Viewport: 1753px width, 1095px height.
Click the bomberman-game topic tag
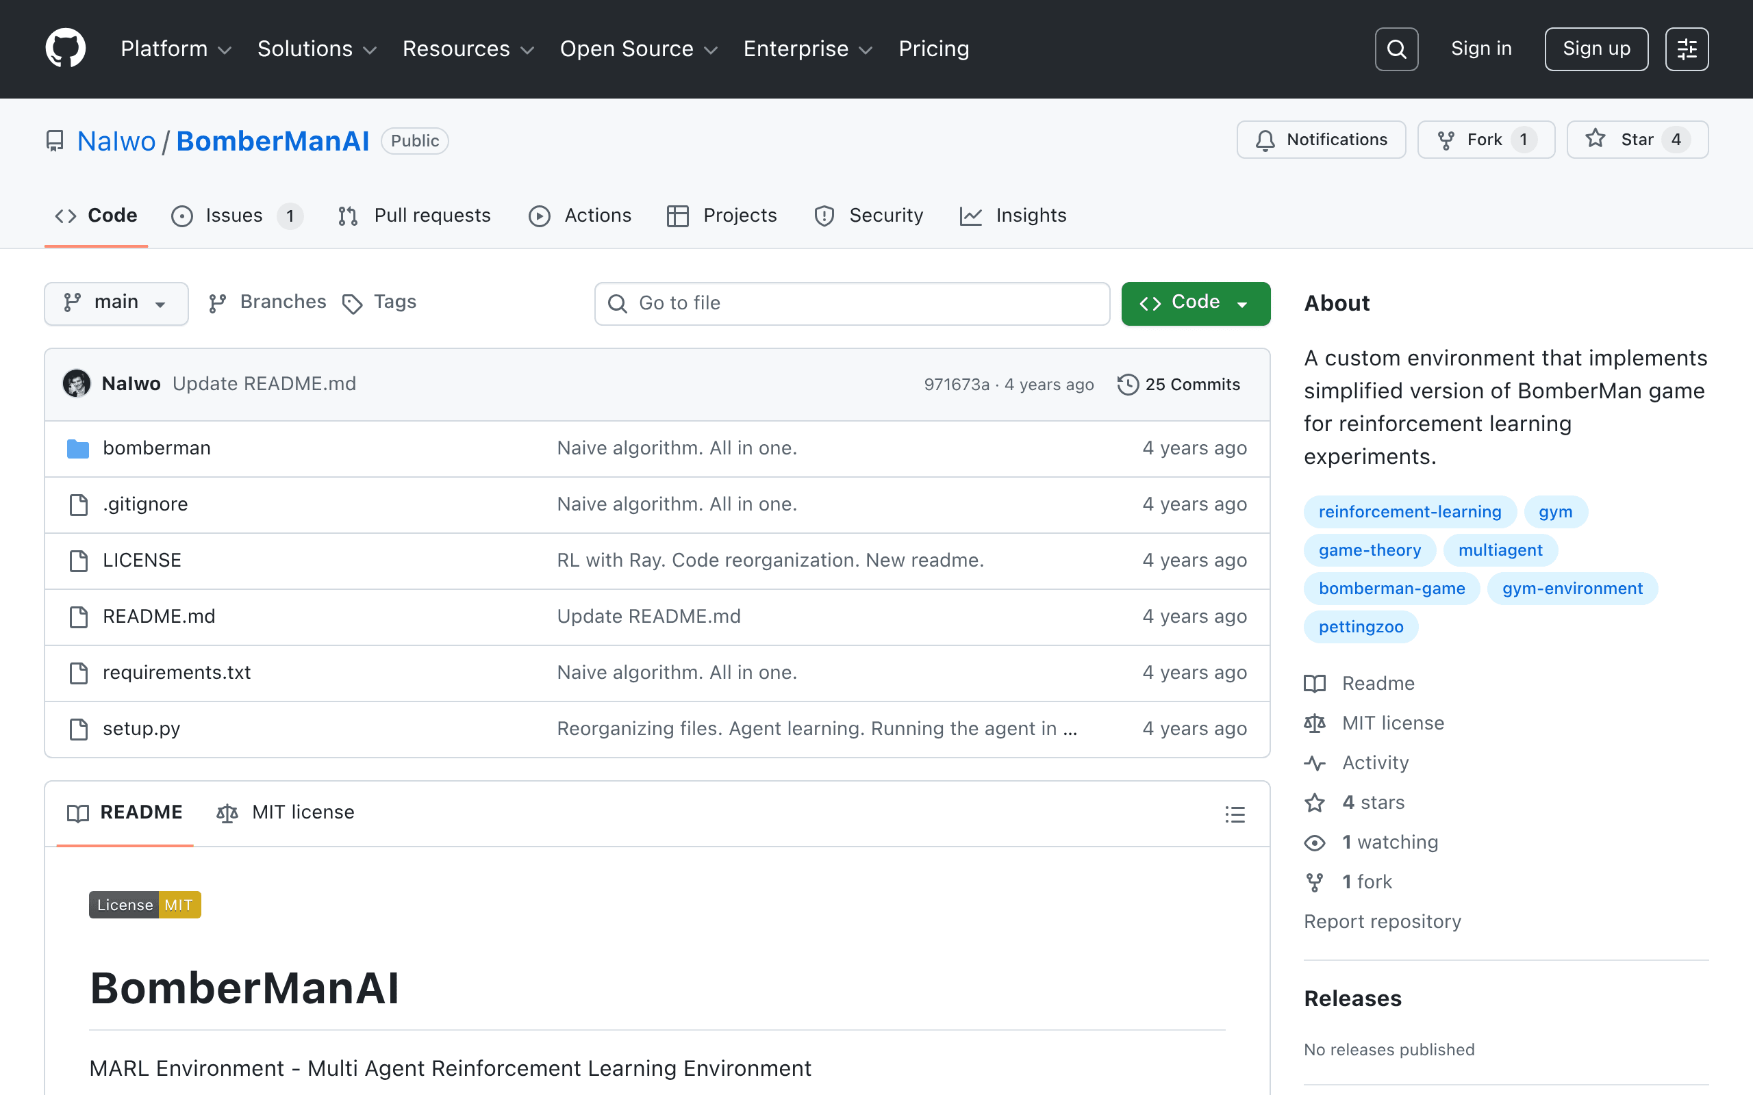click(1391, 589)
